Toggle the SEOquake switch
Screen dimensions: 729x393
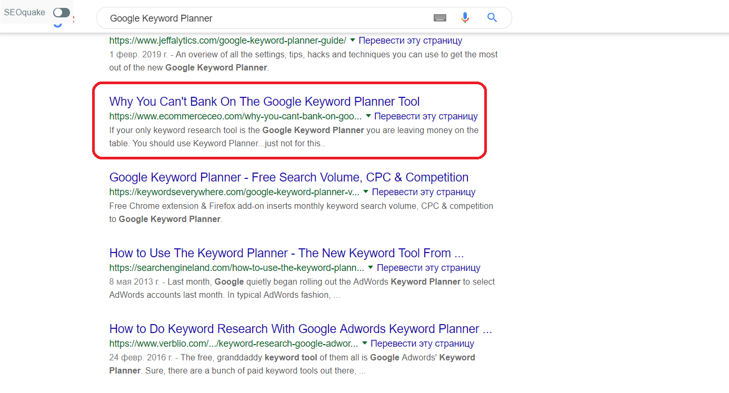[x=62, y=13]
